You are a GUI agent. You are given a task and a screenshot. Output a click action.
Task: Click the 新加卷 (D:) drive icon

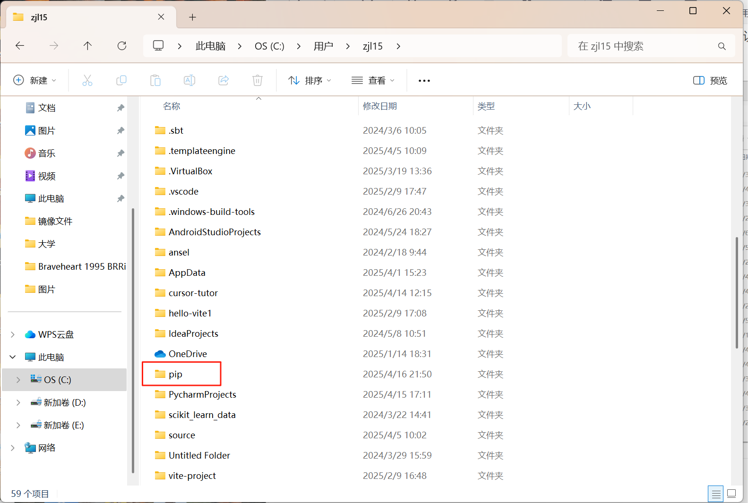pyautogui.click(x=36, y=402)
